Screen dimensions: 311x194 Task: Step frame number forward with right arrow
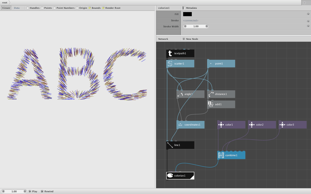tap(25, 192)
